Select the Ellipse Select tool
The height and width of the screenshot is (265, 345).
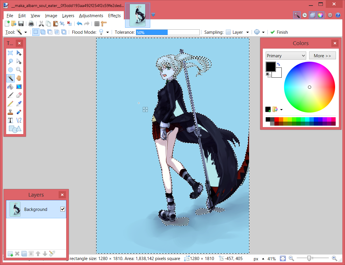pos(10,70)
